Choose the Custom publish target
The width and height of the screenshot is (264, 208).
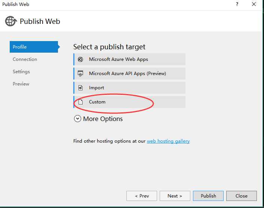click(x=129, y=102)
